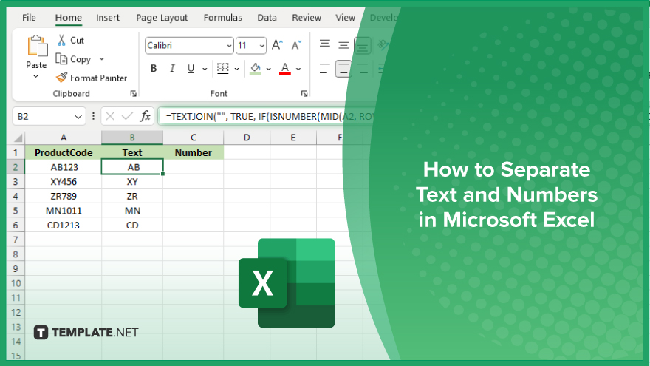
Task: Open the Name Box B2 dropdown
Action: [78, 117]
